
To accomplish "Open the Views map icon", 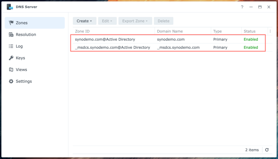I will (10, 70).
